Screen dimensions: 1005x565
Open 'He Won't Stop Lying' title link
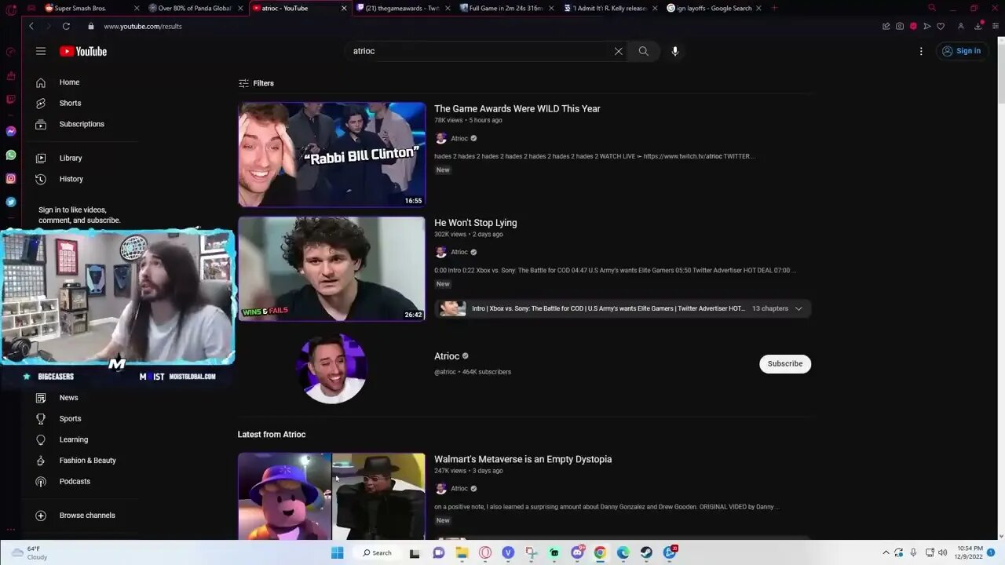tap(475, 223)
